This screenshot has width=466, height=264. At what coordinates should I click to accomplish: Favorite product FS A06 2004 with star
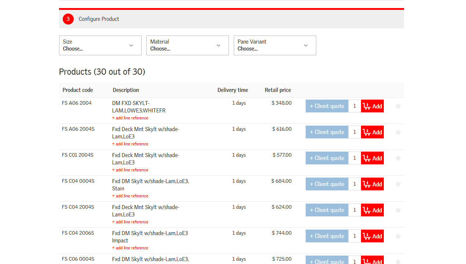point(398,106)
